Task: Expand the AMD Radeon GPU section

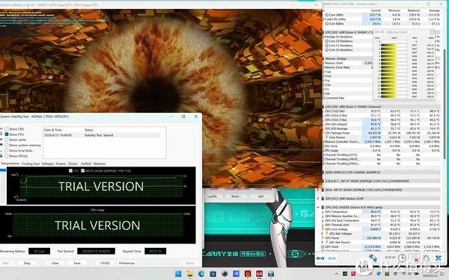Action: point(318,199)
